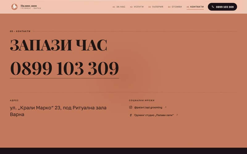Click the Instagram icon
Viewport: 247px width, 154px height.
[131, 107]
